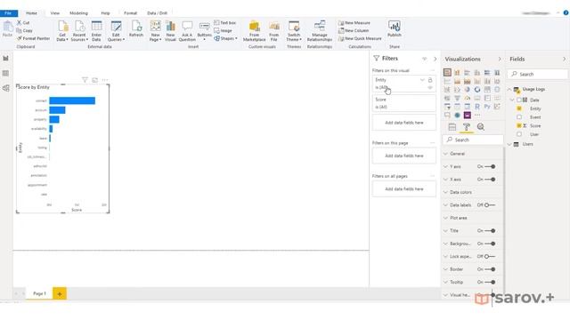Select the R script visual icon
This screenshot has width=570, height=320.
pos(477,107)
